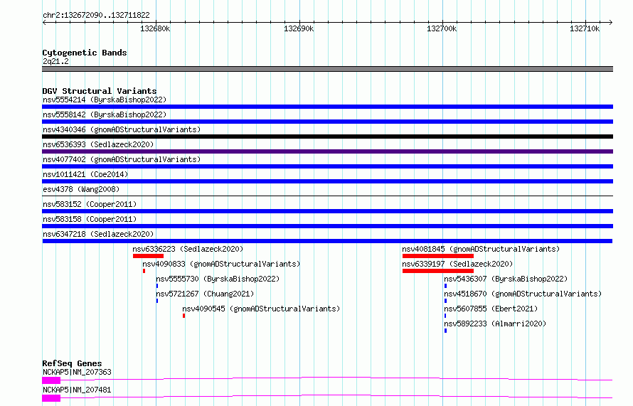633x406 pixels.
Task: Click the 2q21.2 band label
Action: tap(55, 61)
